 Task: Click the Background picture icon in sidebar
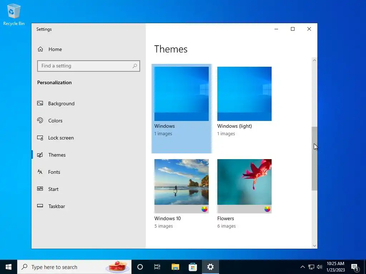click(x=40, y=103)
